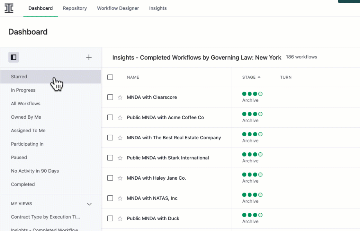360x231 pixels.
Task: Click the NAME column header
Action: (x=133, y=77)
